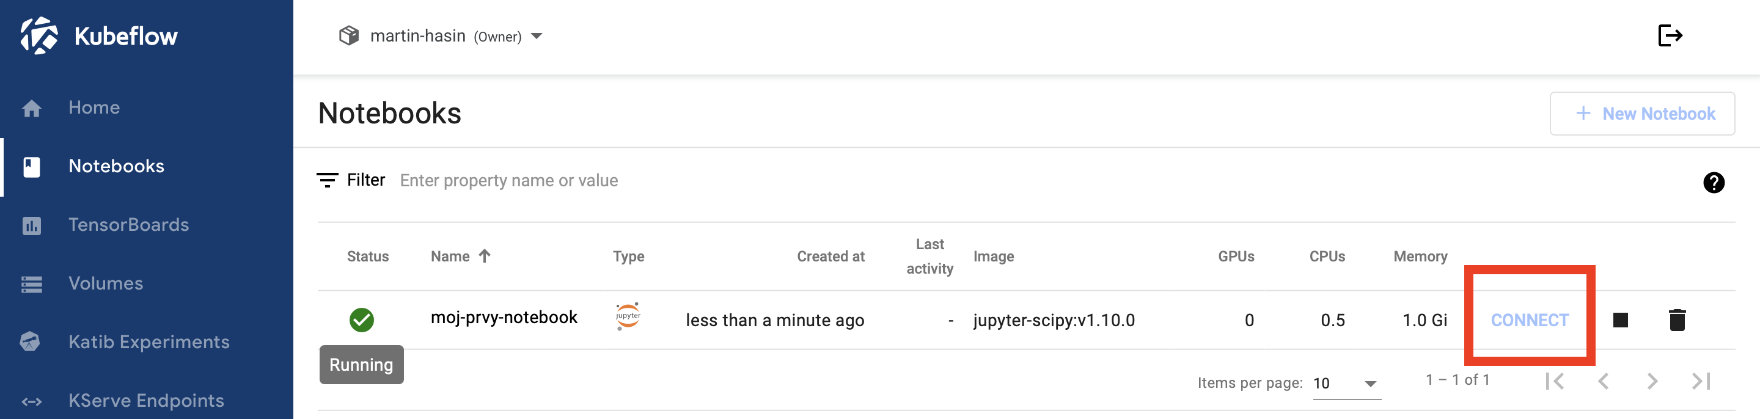Image resolution: width=1760 pixels, height=419 pixels.
Task: Click the green running status checkmark
Action: pyautogui.click(x=361, y=320)
